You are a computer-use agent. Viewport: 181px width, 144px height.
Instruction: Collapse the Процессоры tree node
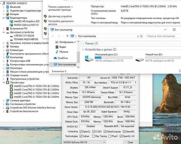4,82
